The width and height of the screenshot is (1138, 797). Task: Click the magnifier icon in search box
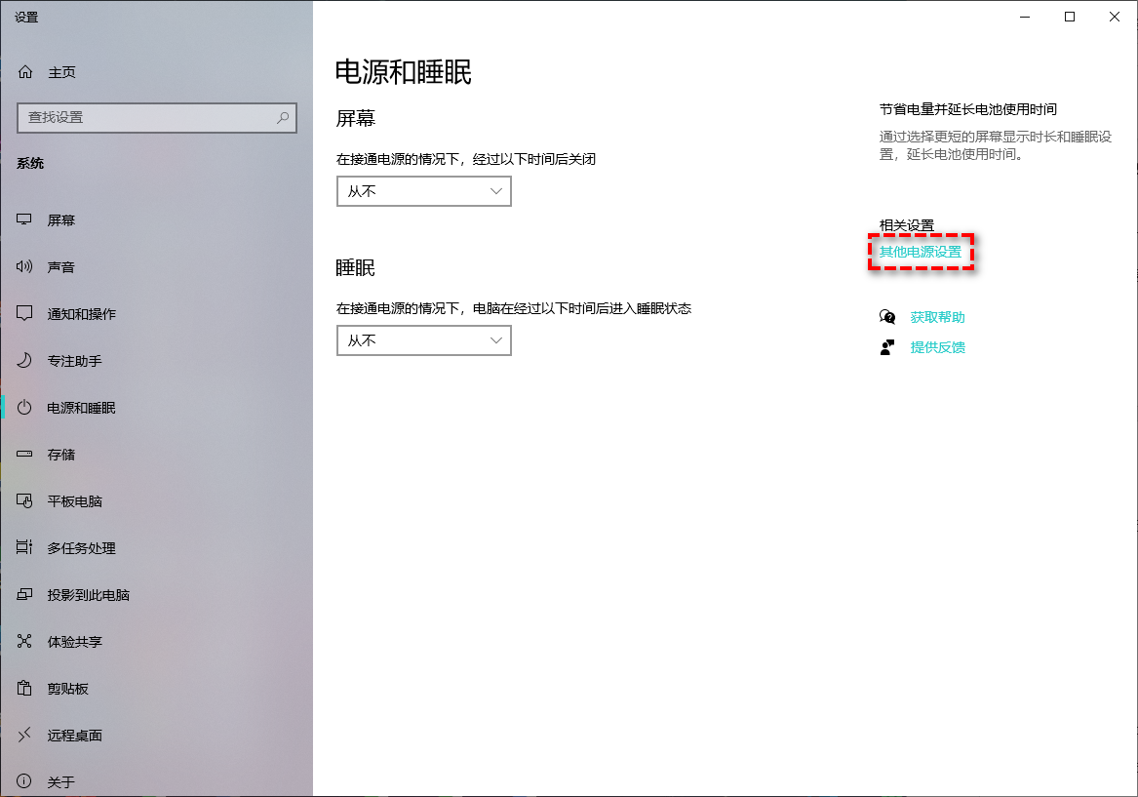283,117
